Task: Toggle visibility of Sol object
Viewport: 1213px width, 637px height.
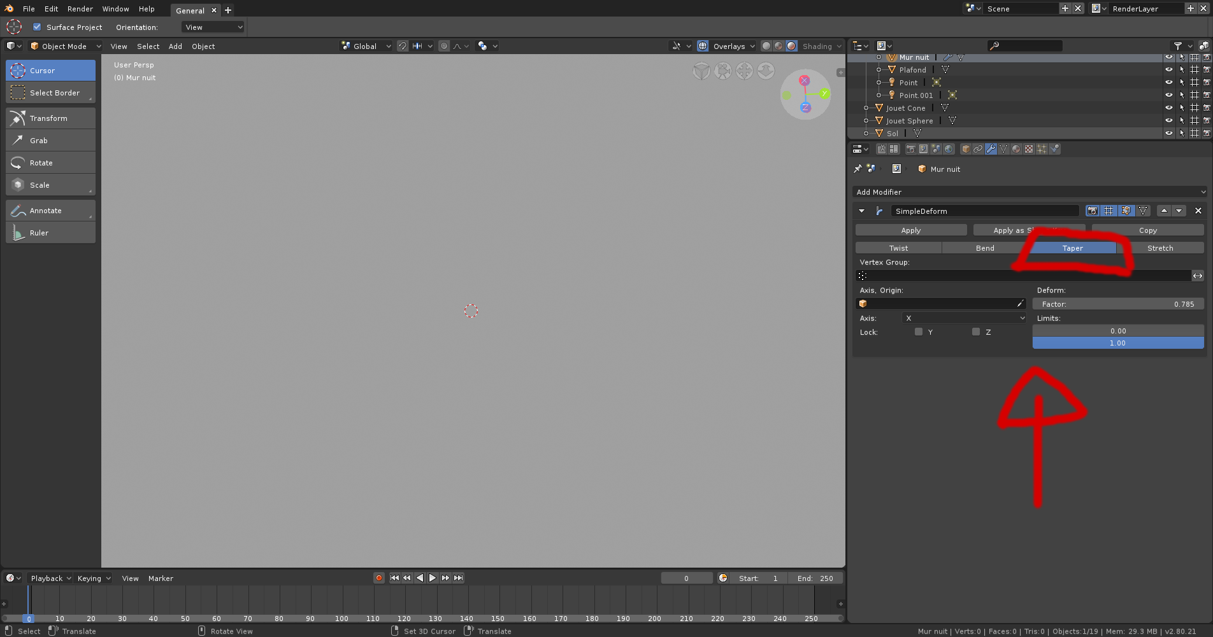Action: point(1168,134)
